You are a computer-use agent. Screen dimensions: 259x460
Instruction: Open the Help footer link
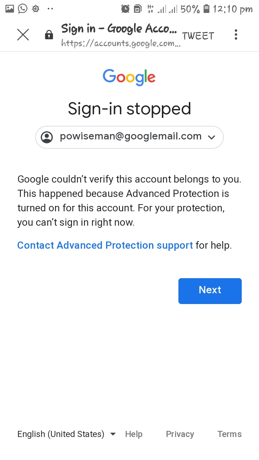pos(134,434)
